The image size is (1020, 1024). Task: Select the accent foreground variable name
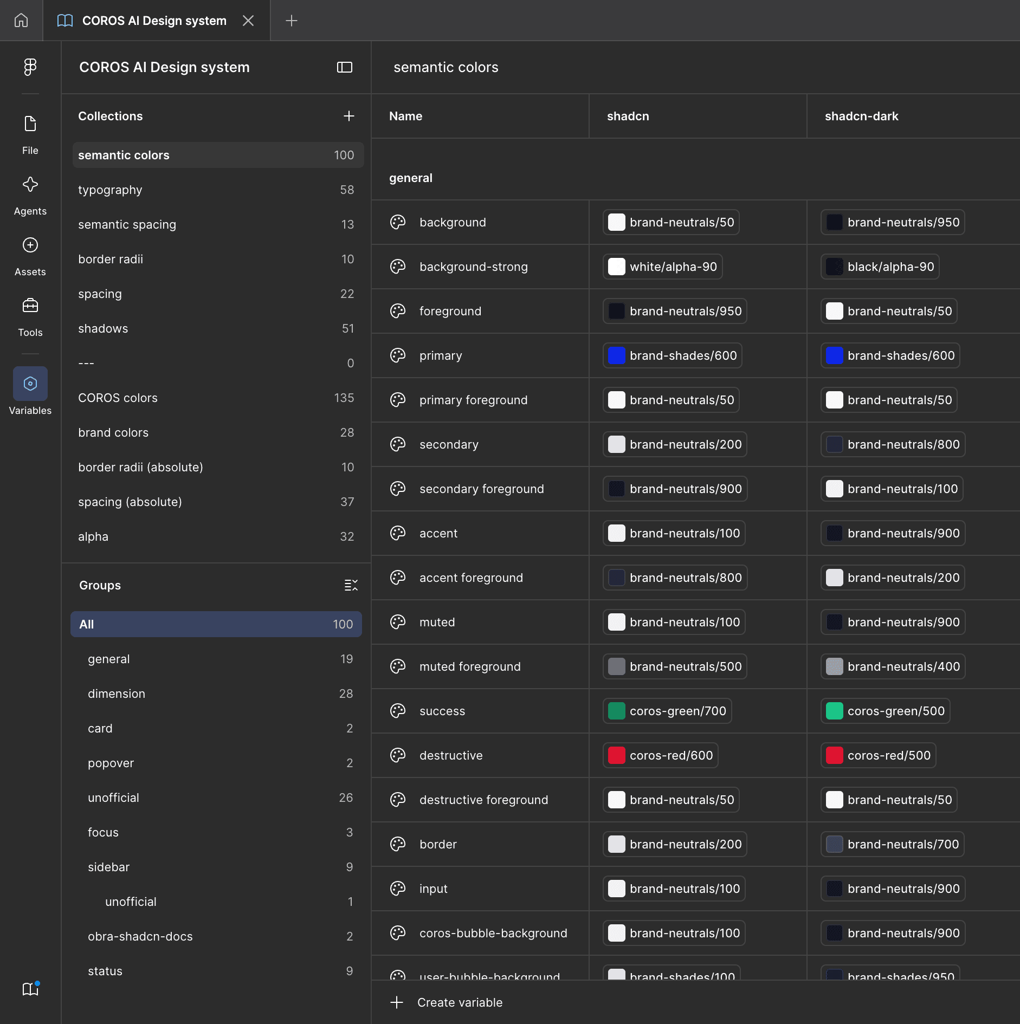pyautogui.click(x=471, y=578)
